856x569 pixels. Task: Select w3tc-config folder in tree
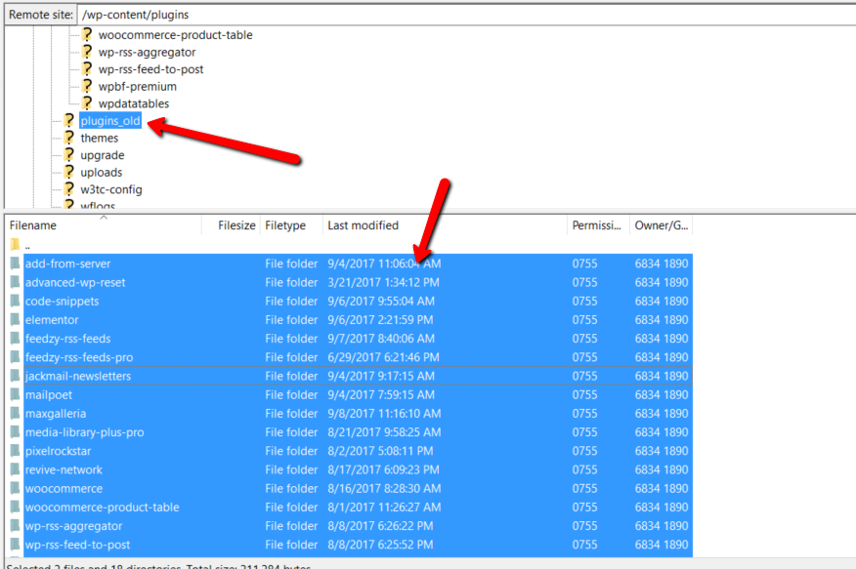click(111, 189)
